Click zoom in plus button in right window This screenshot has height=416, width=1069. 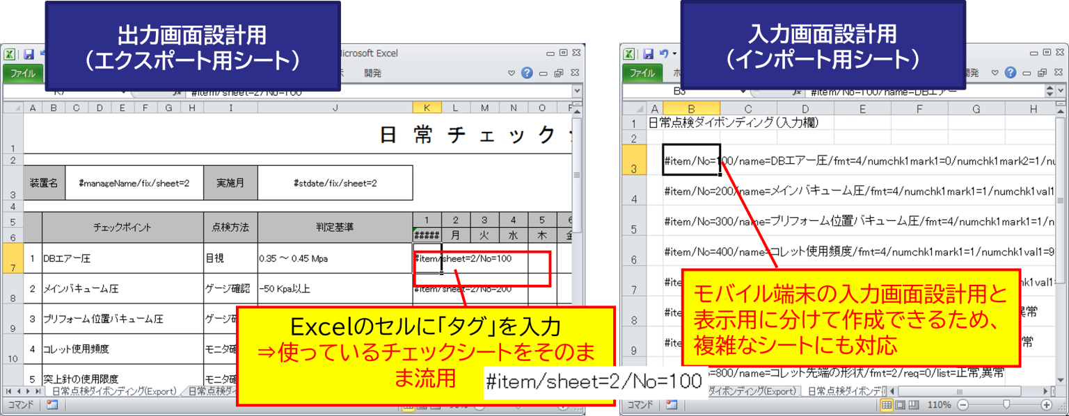tap(1046, 405)
